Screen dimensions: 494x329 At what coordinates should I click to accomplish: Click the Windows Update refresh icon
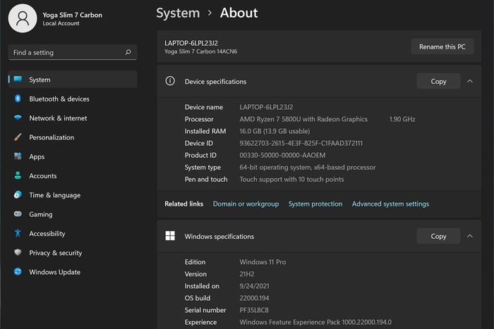[x=18, y=271]
